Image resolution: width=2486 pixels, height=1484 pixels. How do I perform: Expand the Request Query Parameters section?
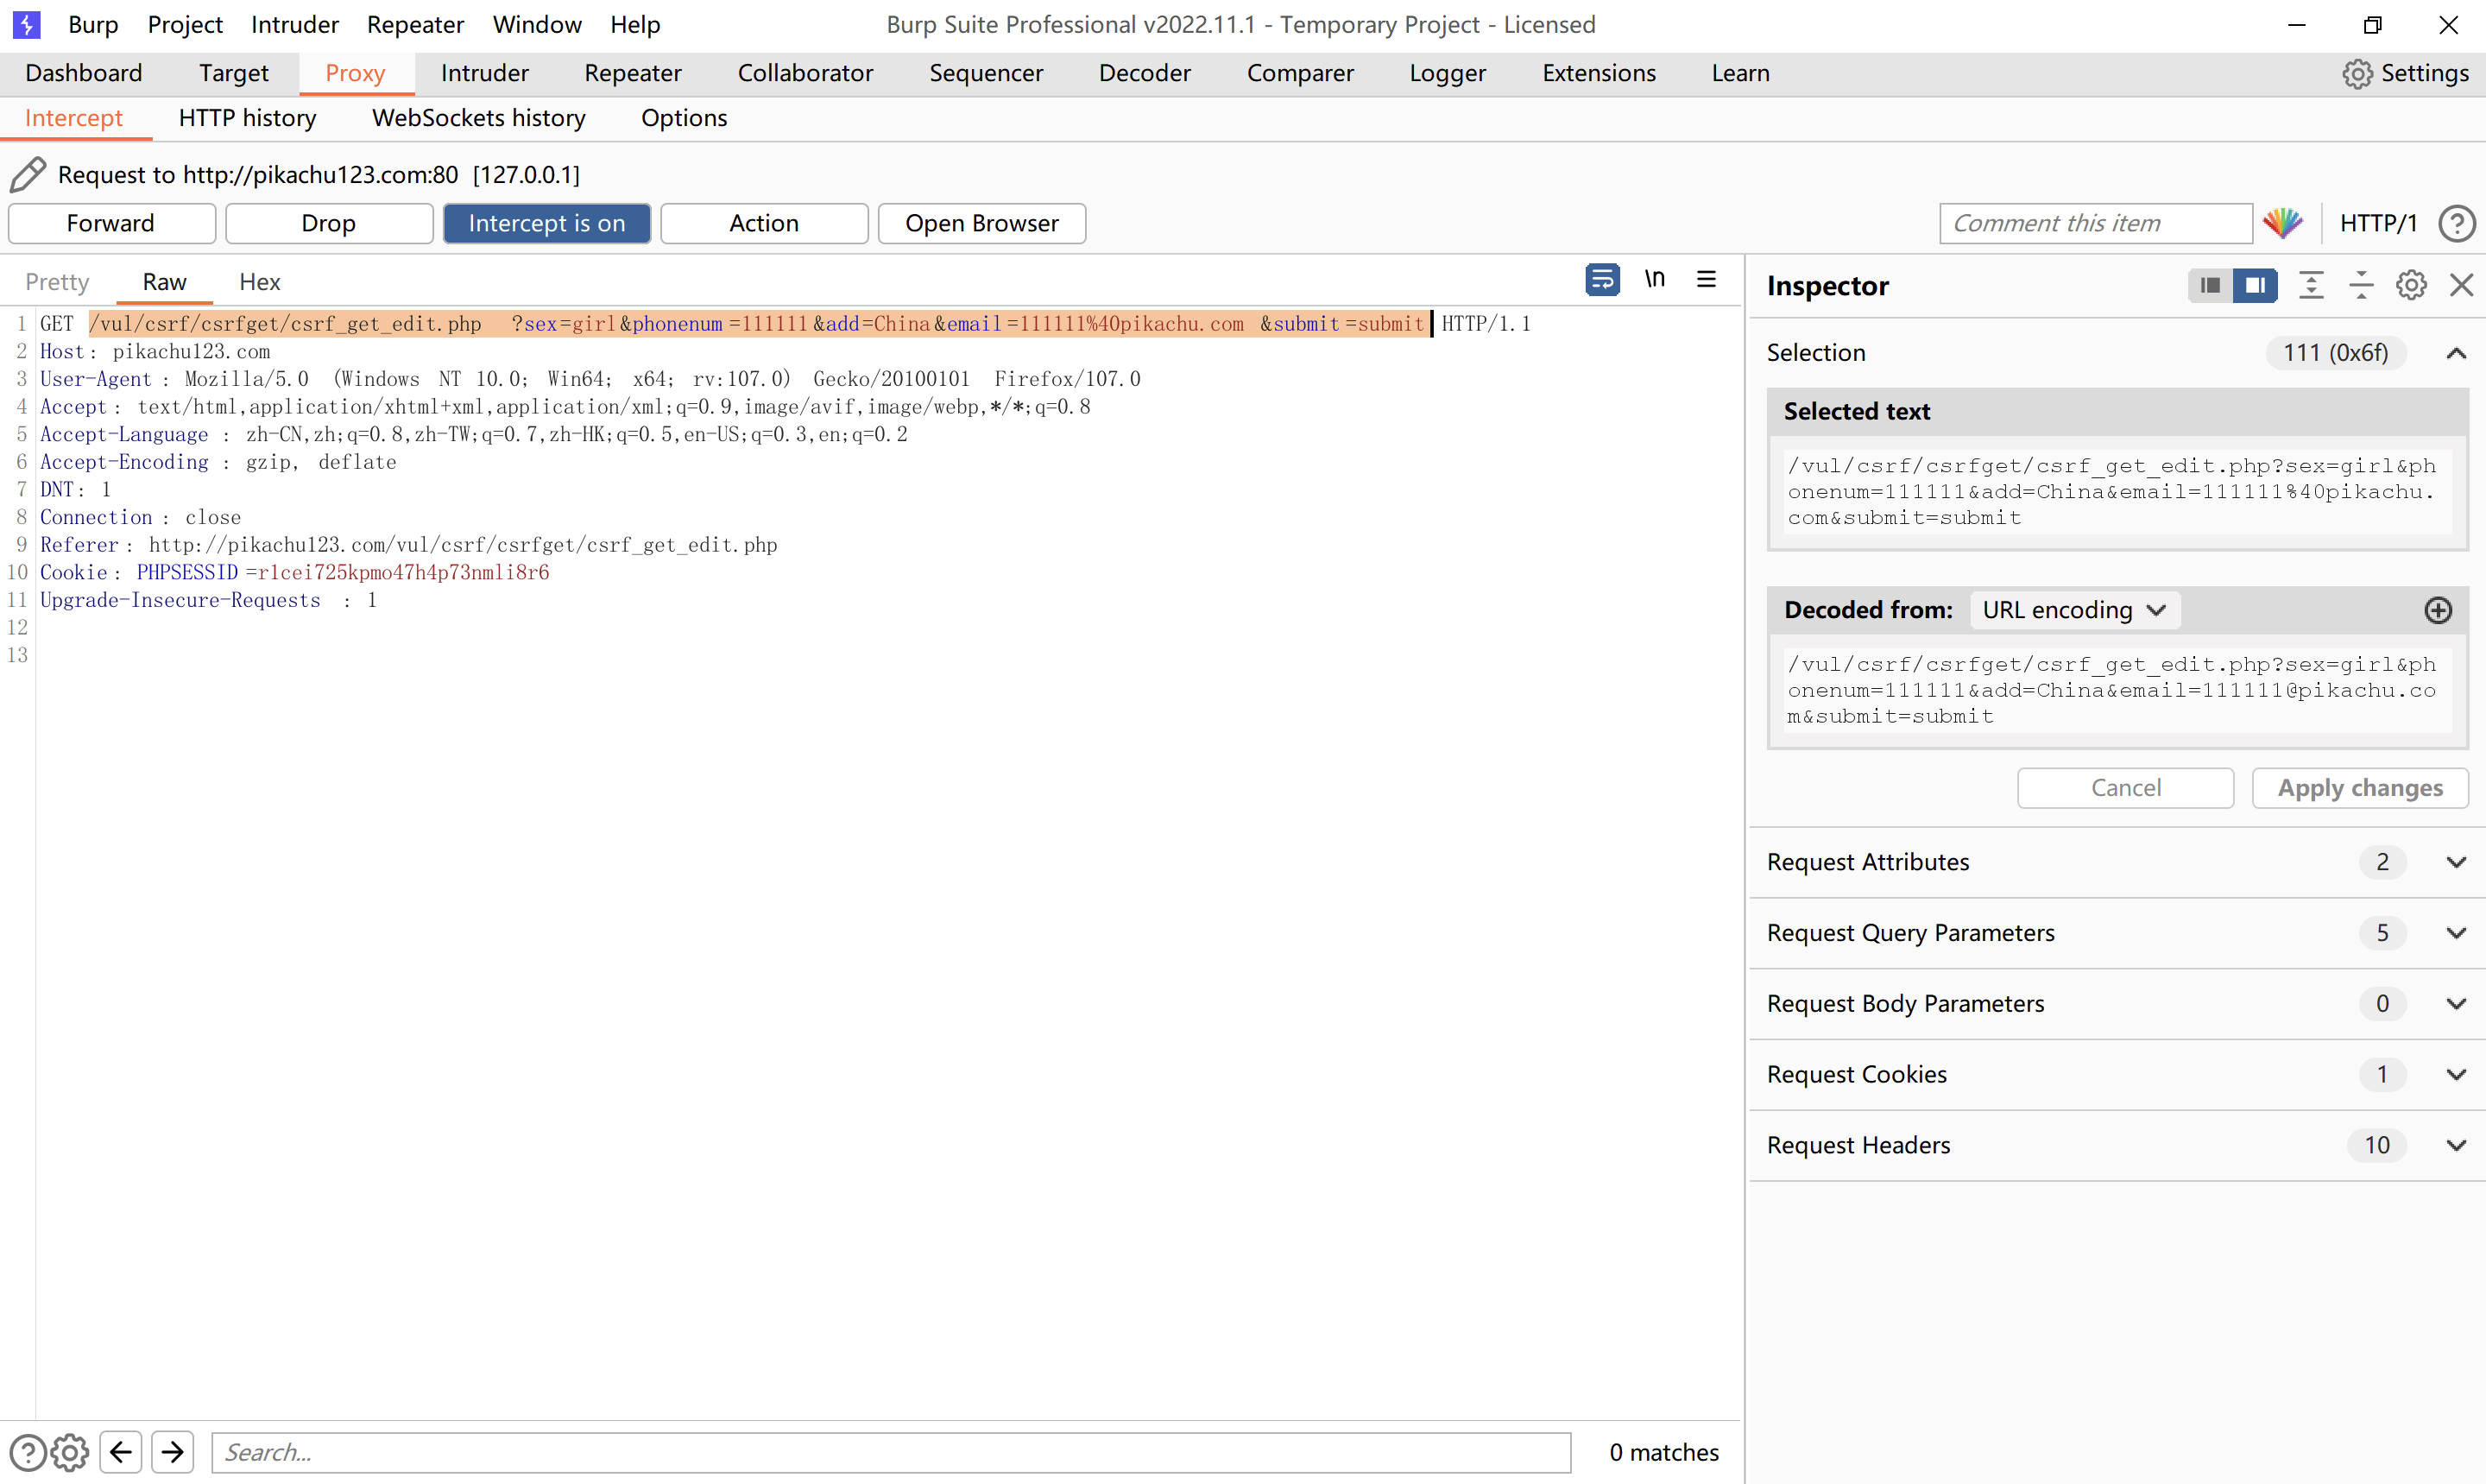[2455, 932]
